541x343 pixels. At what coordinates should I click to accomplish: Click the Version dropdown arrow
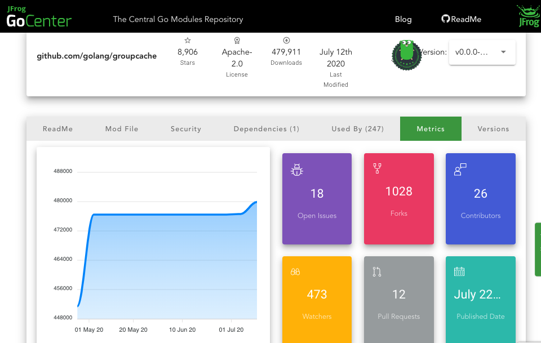503,52
